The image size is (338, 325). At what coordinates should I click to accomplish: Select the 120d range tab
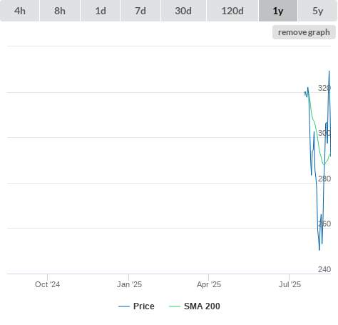point(232,11)
